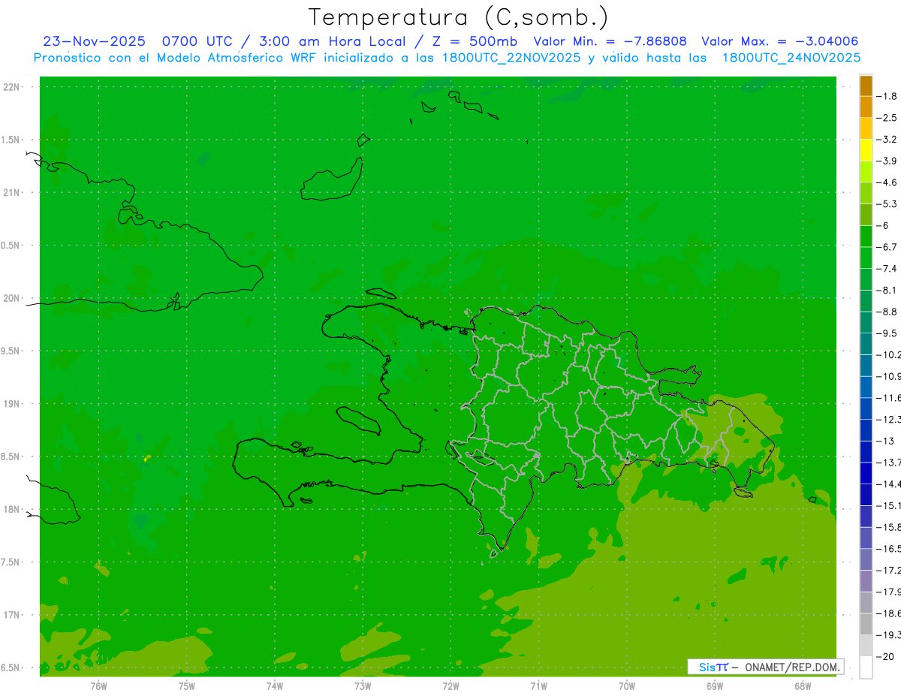The height and width of the screenshot is (696, 901).
Task: Select the dark blue swatch between -13.7 and -14.4
Action: coord(866,473)
